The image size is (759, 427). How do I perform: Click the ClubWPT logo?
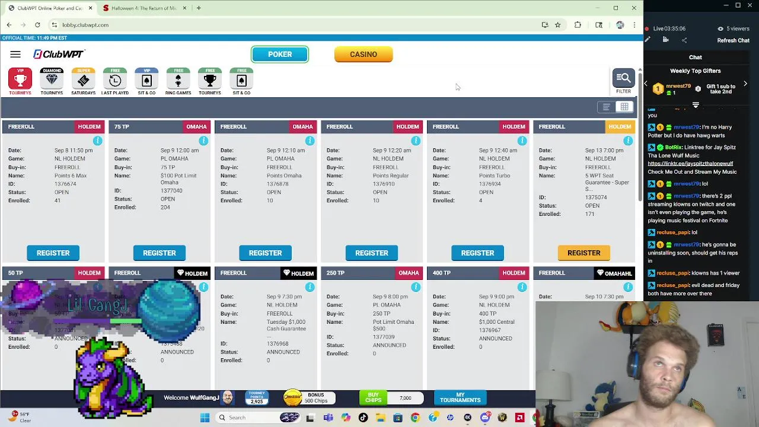[59, 55]
